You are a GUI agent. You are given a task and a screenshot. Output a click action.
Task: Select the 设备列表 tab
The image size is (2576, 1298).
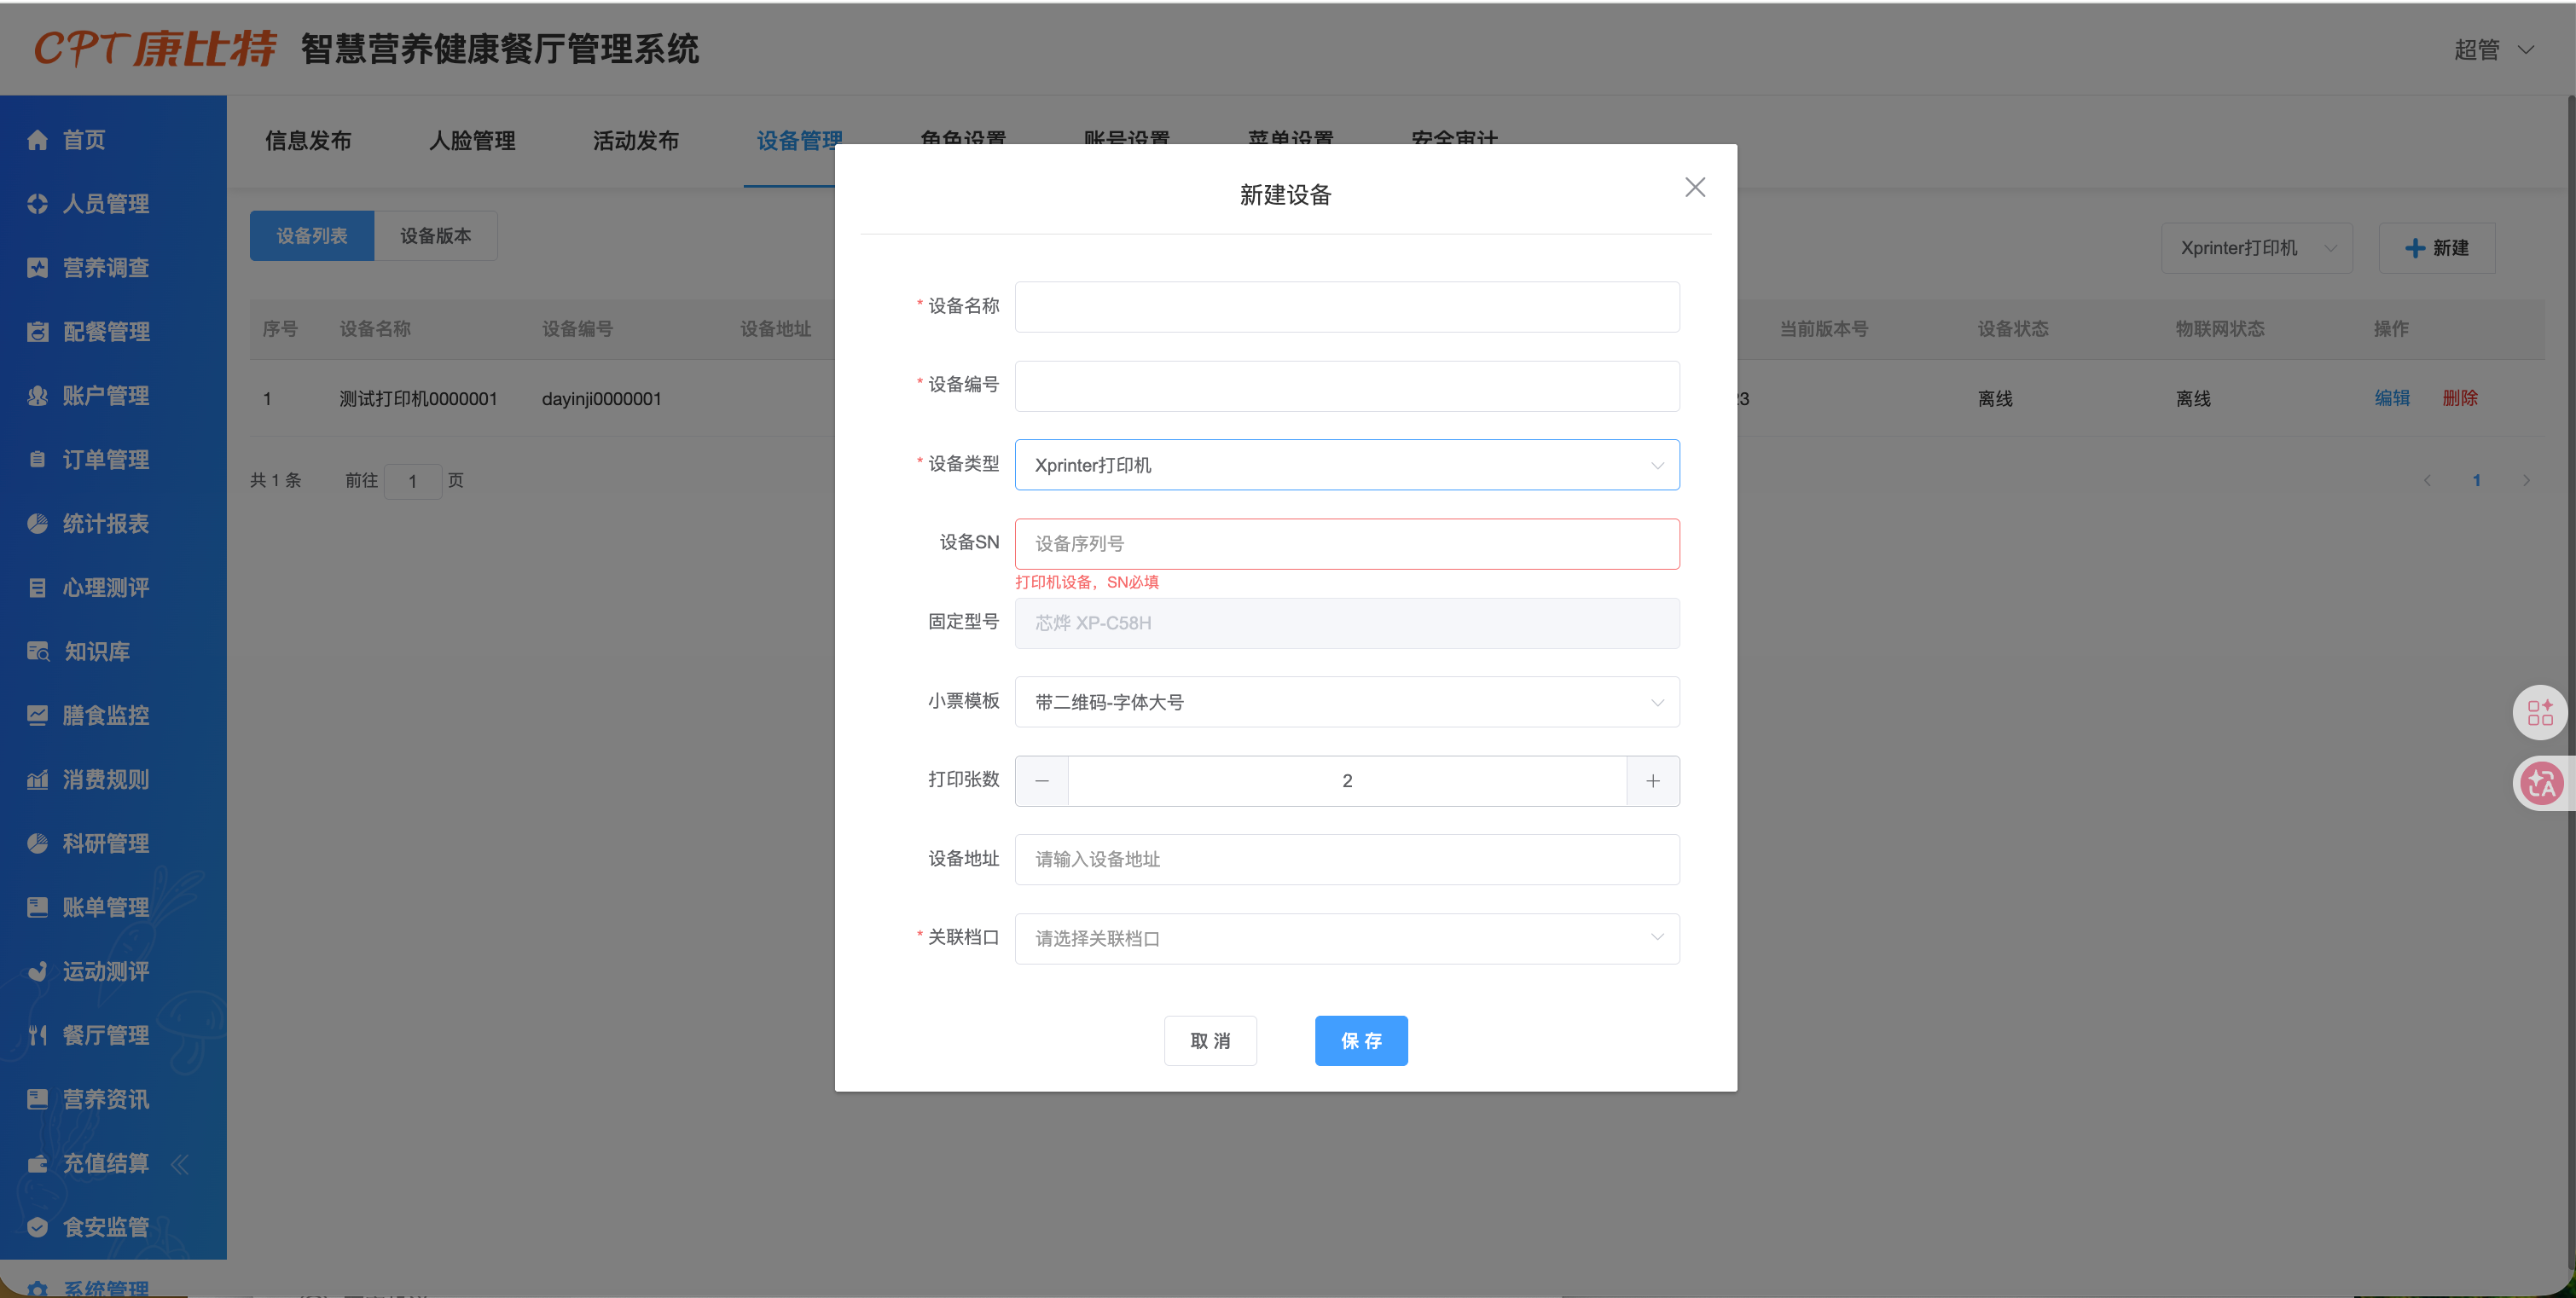(x=312, y=236)
